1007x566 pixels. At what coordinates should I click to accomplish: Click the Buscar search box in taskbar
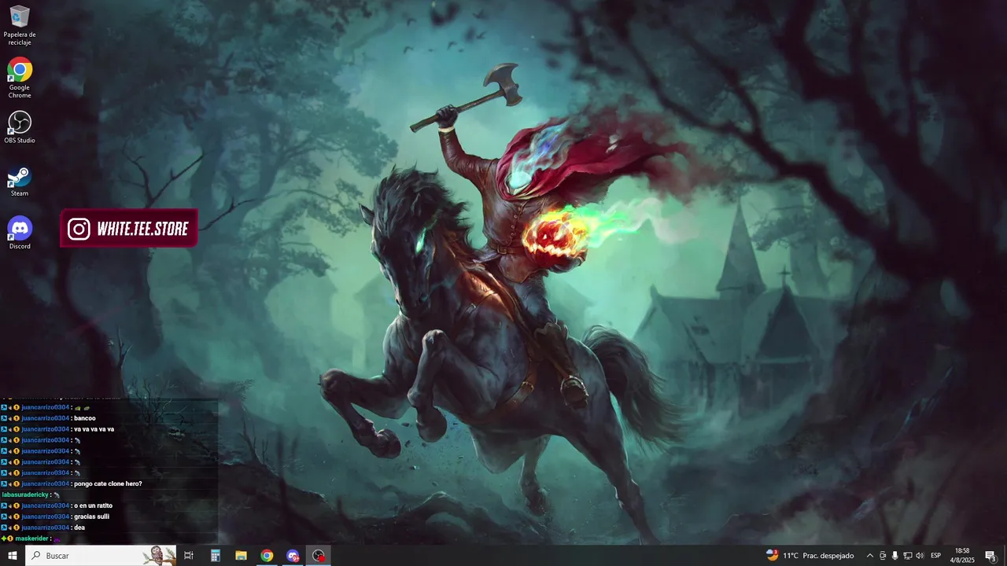tap(101, 556)
